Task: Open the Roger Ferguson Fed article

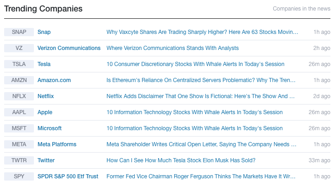Action: (201, 176)
